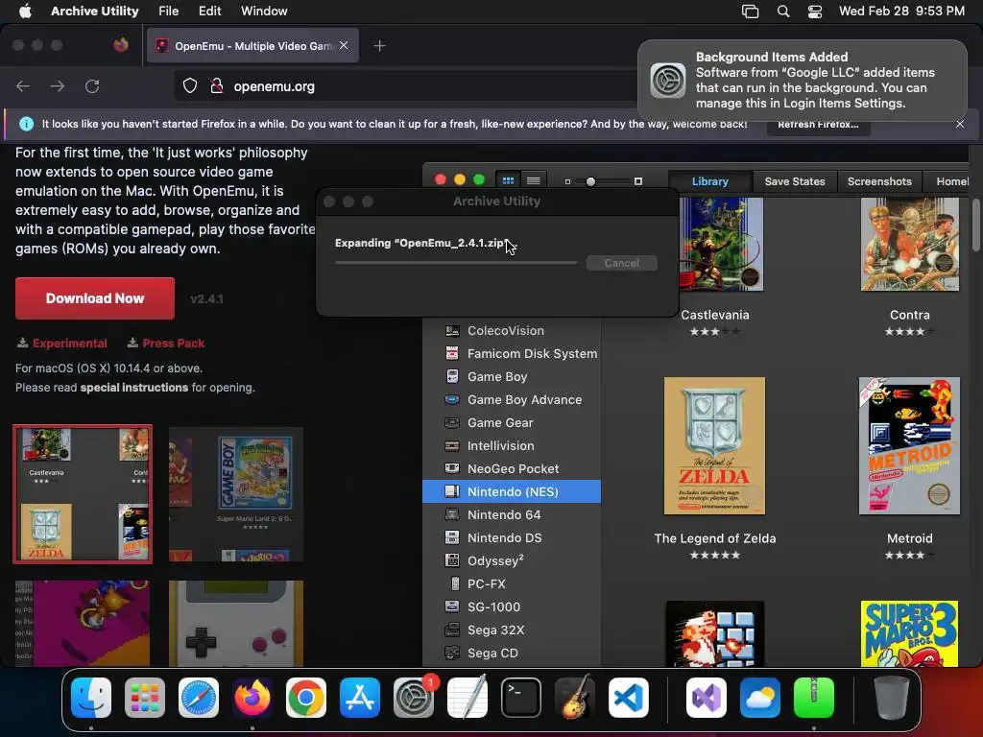The image size is (983, 737).
Task: Open Visual Studio Code from the Dock
Action: click(629, 698)
